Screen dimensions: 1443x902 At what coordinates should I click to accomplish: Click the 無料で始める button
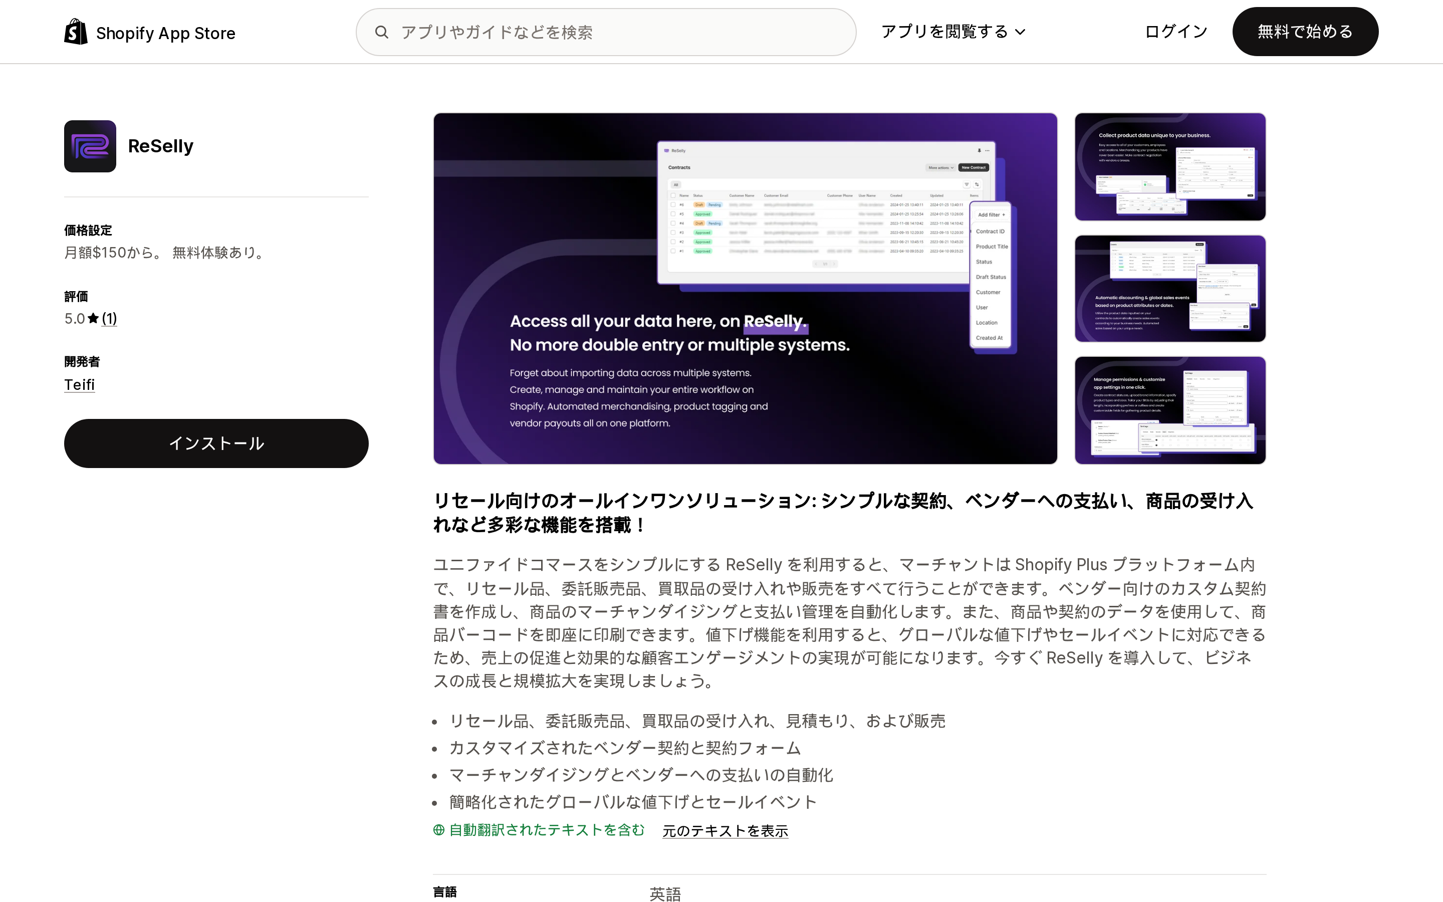tap(1305, 32)
